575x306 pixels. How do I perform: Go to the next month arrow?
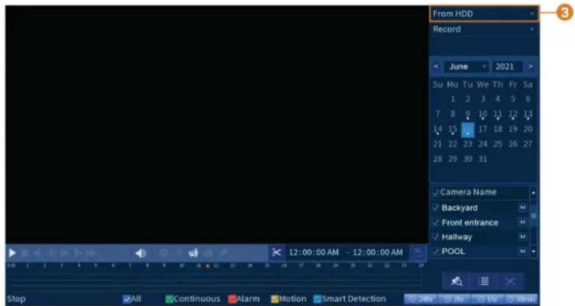click(x=530, y=67)
